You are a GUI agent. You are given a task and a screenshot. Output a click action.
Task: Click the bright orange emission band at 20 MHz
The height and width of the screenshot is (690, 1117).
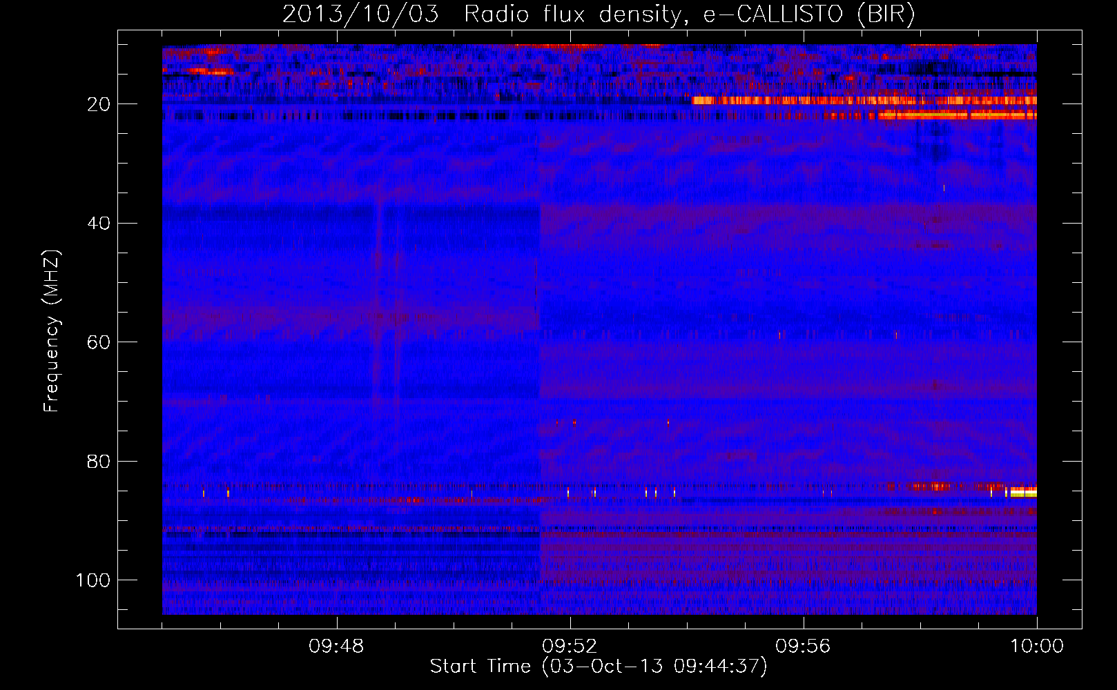point(864,101)
